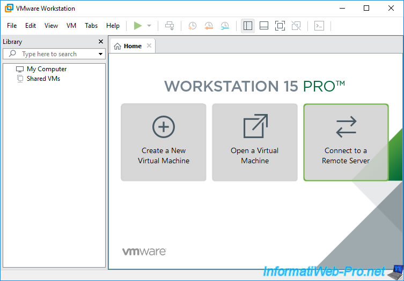404x281 pixels.
Task: Open the power options dropdown arrow
Action: click(x=149, y=26)
